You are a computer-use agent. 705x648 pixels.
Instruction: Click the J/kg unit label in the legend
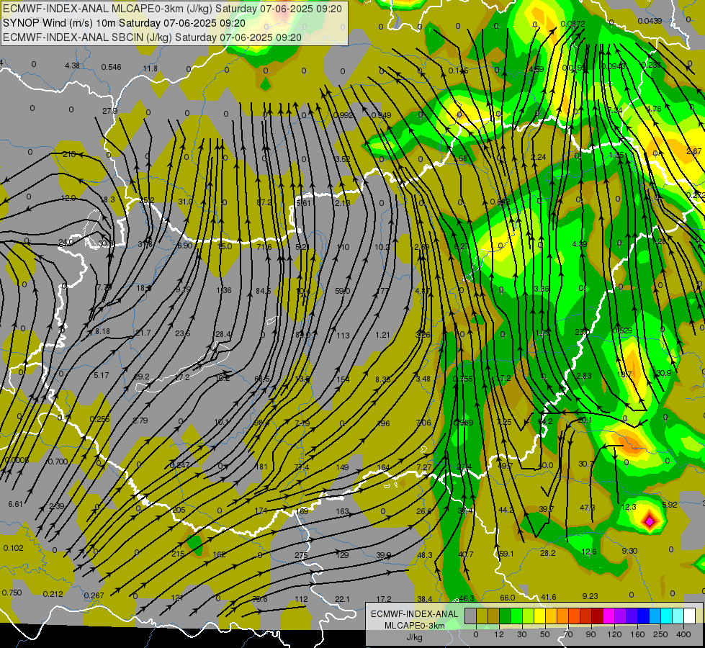click(x=415, y=637)
